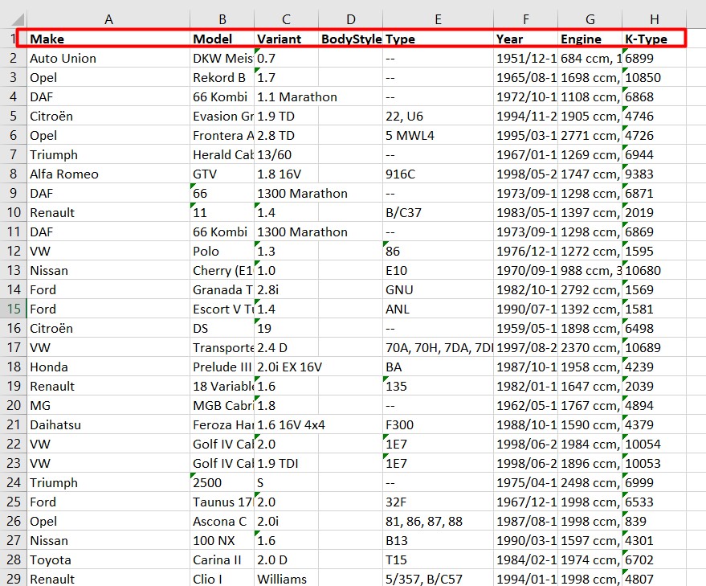This screenshot has height=586, width=706.
Task: Select the 'Toyota' make cell
Action: tap(108, 559)
